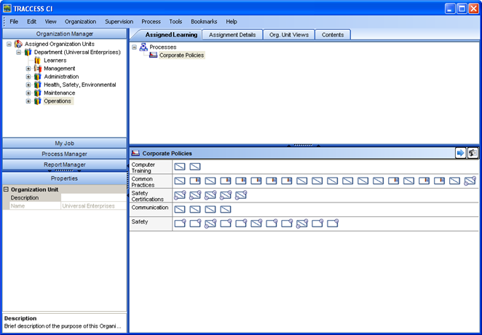The width and height of the screenshot is (482, 335).
Task: Click the Management group icon
Action: coord(38,68)
